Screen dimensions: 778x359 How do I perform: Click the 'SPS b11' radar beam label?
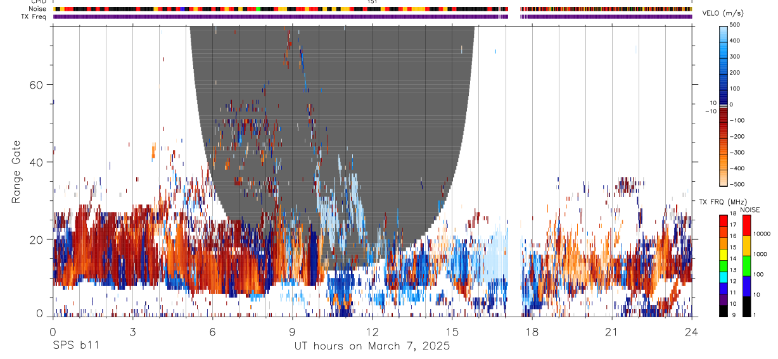(x=75, y=346)
